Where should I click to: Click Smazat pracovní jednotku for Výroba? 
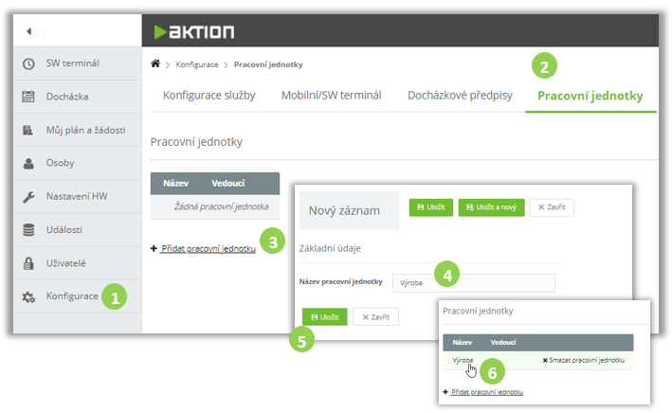pyautogui.click(x=583, y=361)
